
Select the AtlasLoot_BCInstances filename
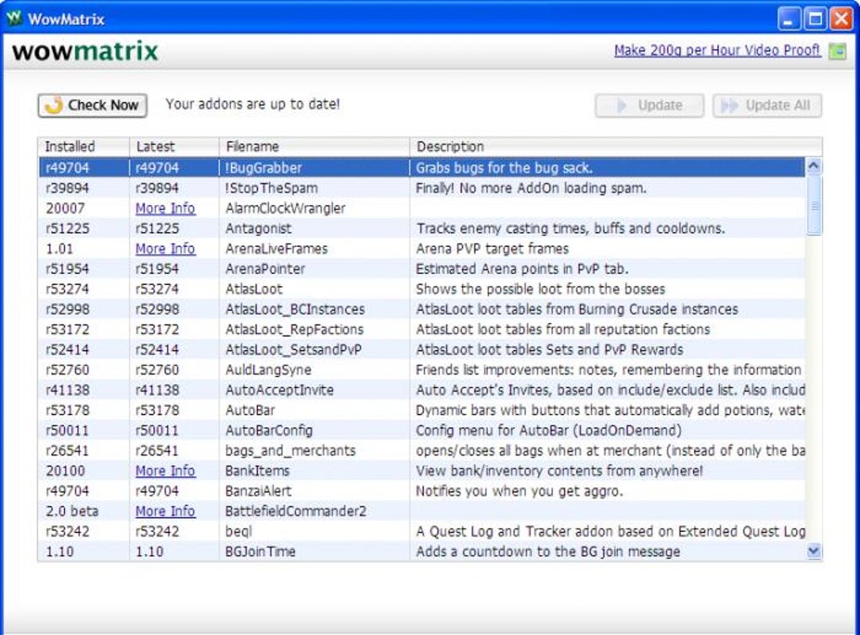click(295, 309)
